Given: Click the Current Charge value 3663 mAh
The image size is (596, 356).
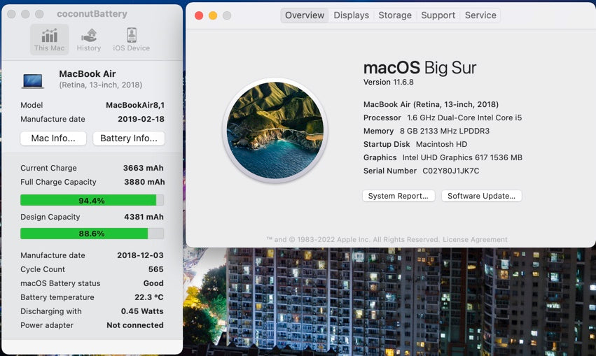Looking at the screenshot, I should pyautogui.click(x=144, y=168).
